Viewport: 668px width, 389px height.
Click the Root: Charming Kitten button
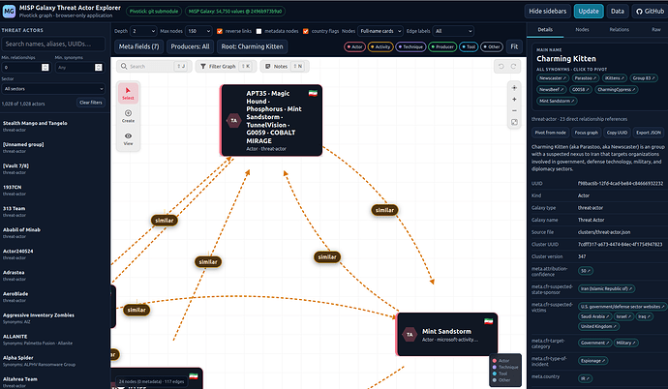click(x=253, y=46)
